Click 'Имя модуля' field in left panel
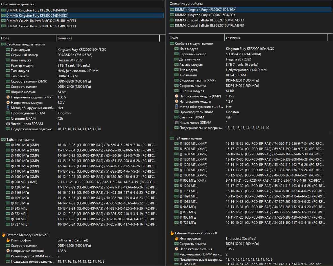The height and width of the screenshot is (266, 333). click(x=20, y=49)
